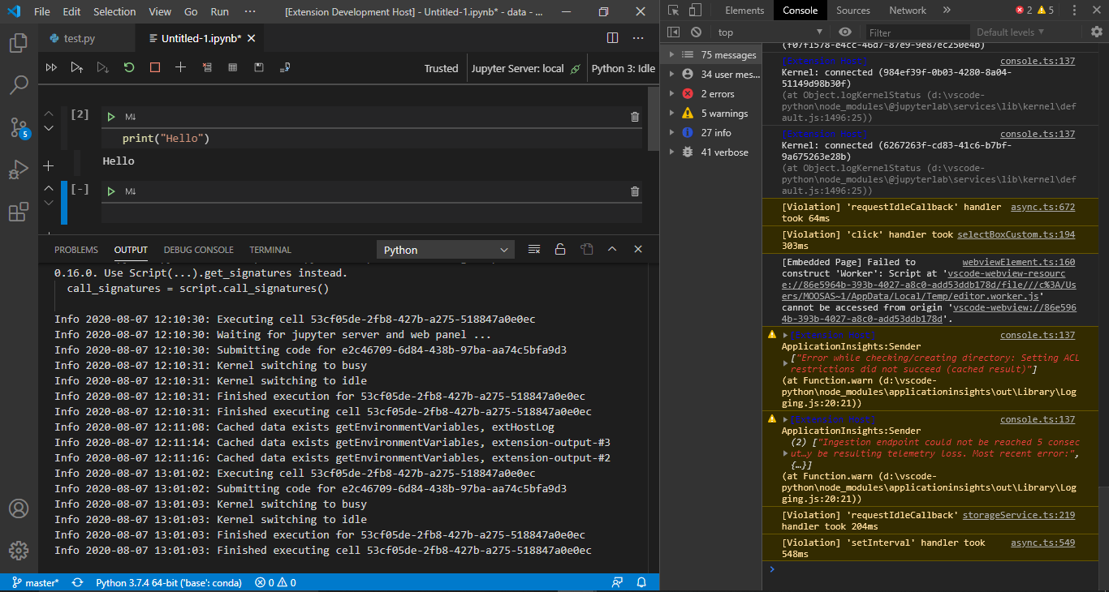Open the Run menu
The width and height of the screenshot is (1109, 592).
219,12
